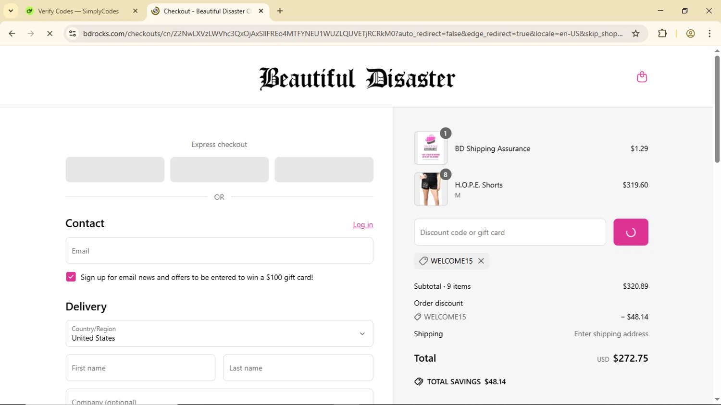This screenshot has height=405, width=721.
Task: Click the Subtotal · 9 items label
Action: [442, 286]
